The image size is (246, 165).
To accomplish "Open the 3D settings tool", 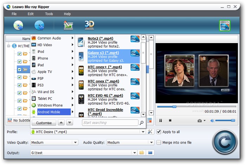I will (x=89, y=25).
